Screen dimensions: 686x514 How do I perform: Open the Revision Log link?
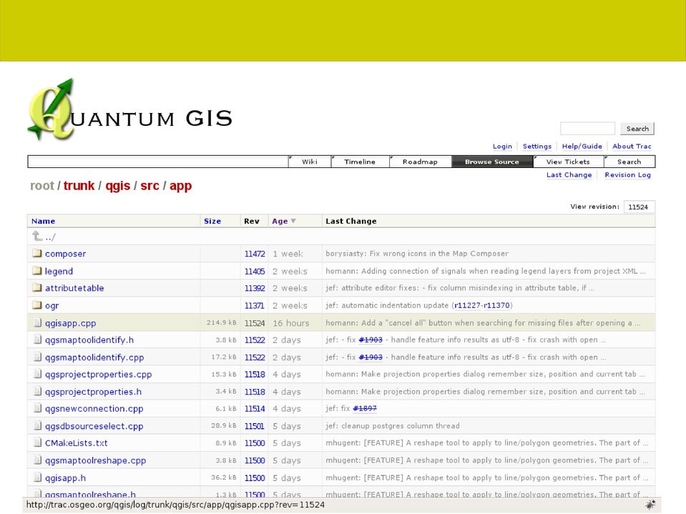(627, 175)
